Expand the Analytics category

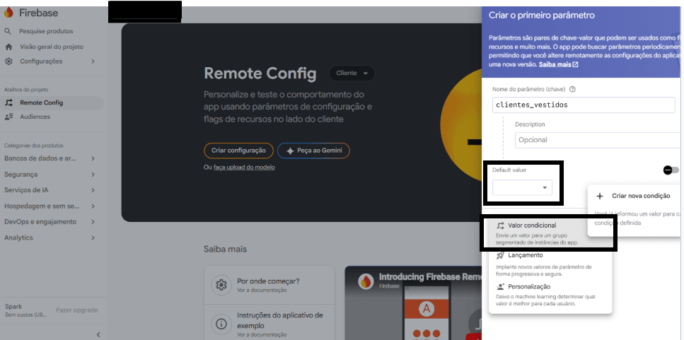pyautogui.click(x=93, y=238)
